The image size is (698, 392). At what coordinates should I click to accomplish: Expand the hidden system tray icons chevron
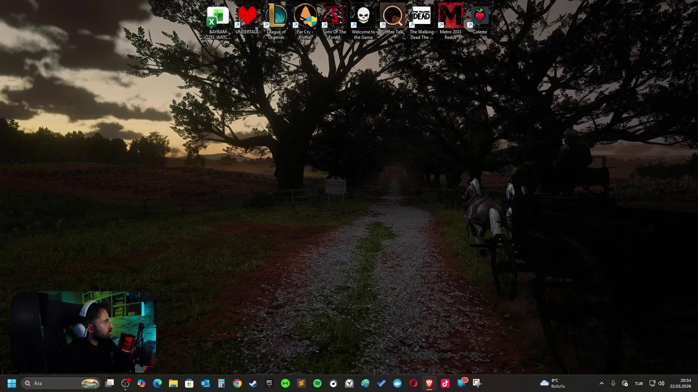(601, 383)
